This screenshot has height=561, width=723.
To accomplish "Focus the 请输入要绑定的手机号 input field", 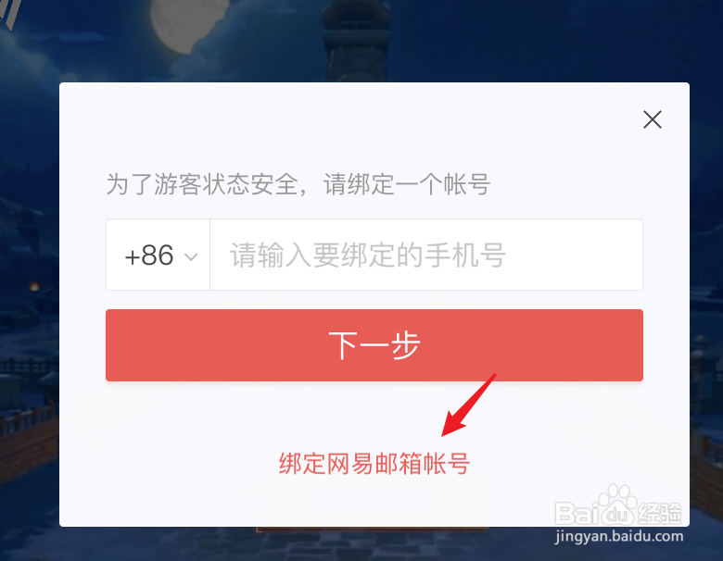I will click(x=426, y=255).
